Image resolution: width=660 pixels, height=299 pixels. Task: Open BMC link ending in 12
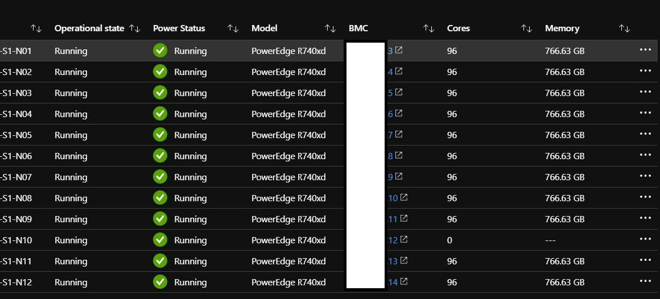pos(393,240)
